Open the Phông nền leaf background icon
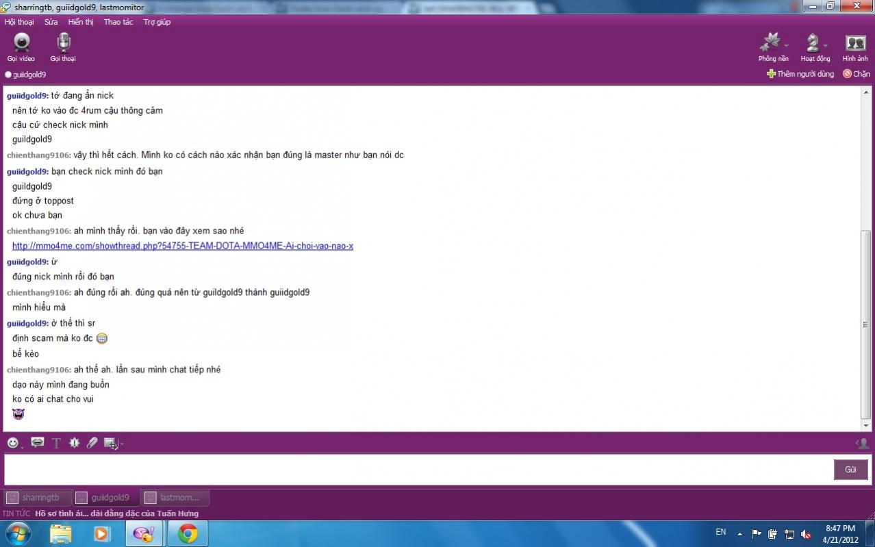875x547 pixels. pyautogui.click(x=770, y=42)
